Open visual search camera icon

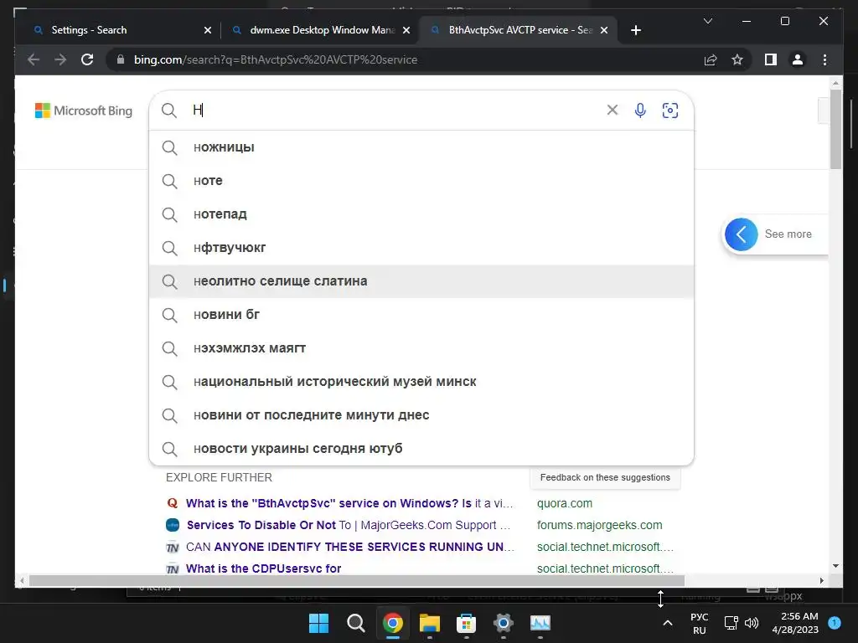click(x=669, y=110)
